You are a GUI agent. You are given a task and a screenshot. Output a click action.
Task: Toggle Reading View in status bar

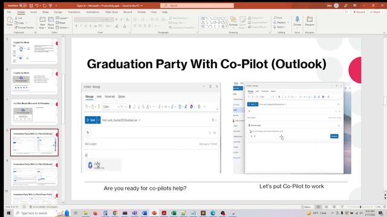point(334,207)
